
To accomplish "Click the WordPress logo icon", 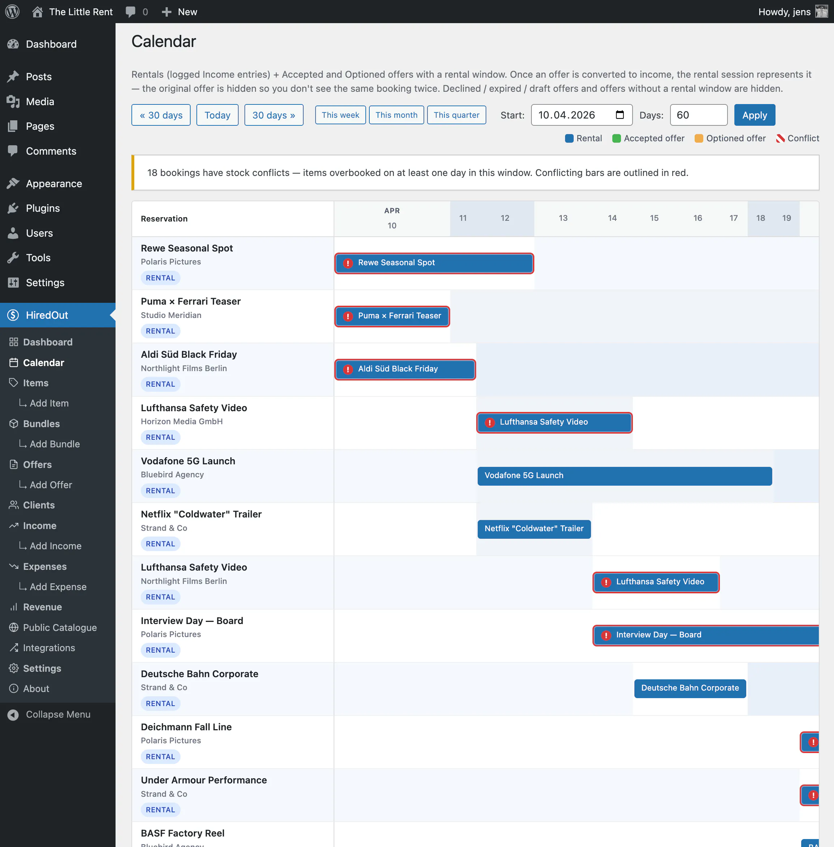I will [x=12, y=12].
